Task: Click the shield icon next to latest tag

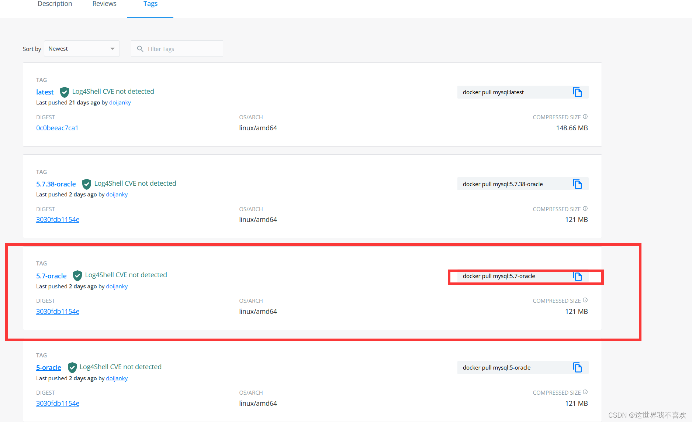Action: coord(65,92)
